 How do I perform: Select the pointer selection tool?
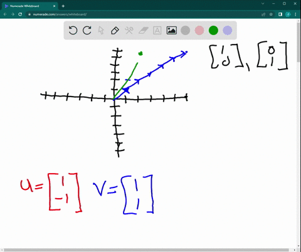coord(101,31)
